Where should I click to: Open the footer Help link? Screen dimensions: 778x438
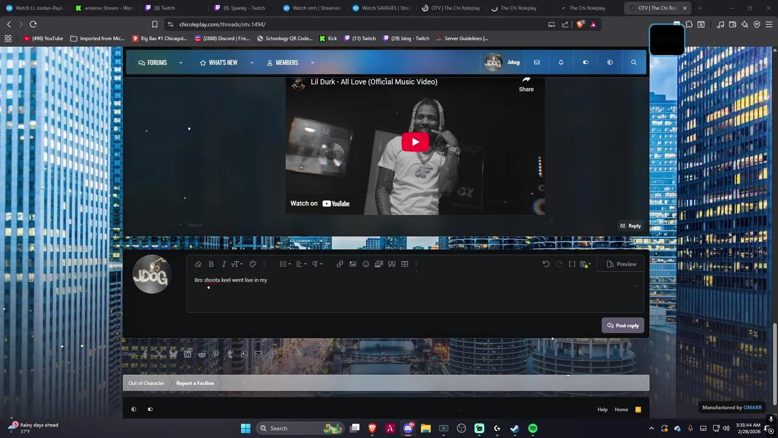pos(602,409)
